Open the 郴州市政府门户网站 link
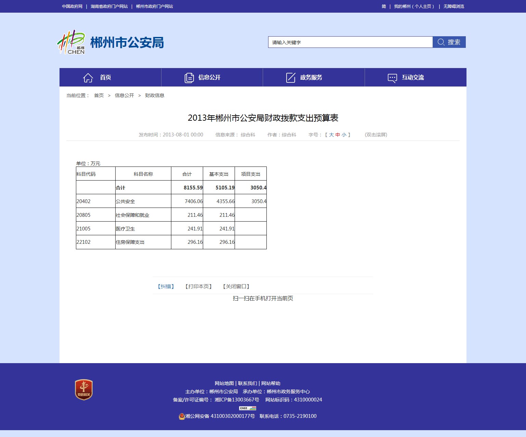Image resolution: width=526 pixels, height=437 pixels. pos(155,6)
